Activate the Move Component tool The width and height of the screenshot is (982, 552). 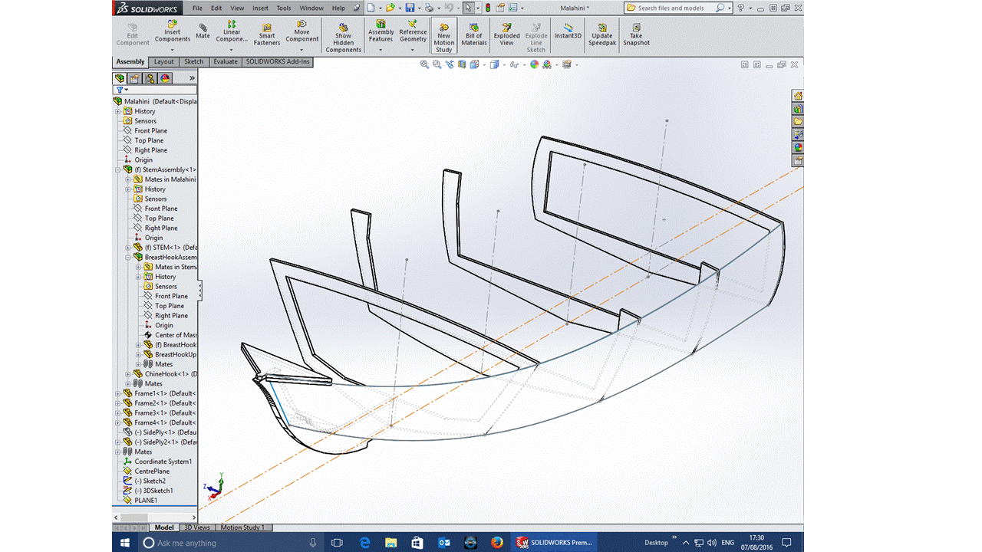[x=302, y=31]
